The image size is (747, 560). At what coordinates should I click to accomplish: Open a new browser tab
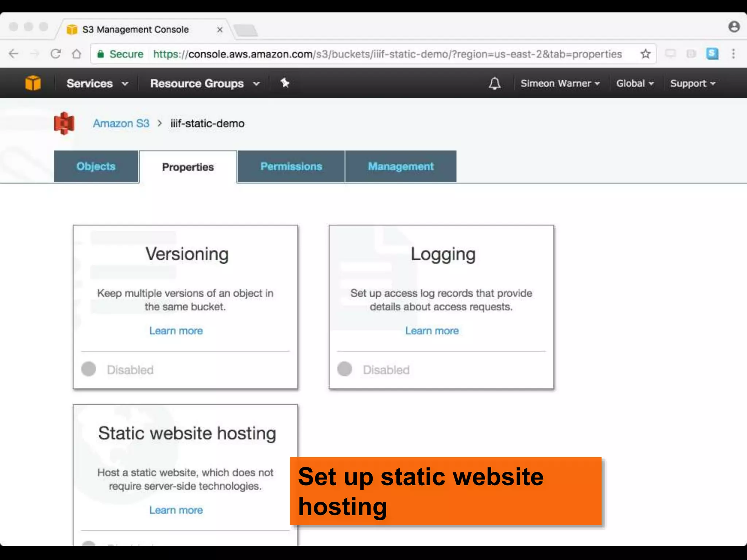coord(246,30)
